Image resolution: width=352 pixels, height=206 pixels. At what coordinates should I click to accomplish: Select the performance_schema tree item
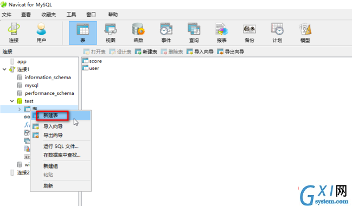49,93
